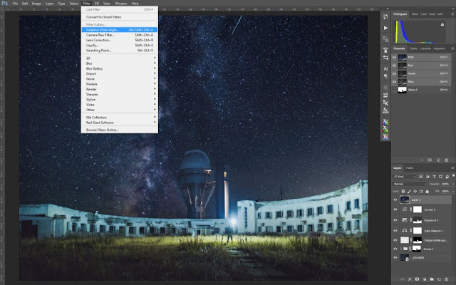Open Red Giant Software submenu

click(120, 123)
